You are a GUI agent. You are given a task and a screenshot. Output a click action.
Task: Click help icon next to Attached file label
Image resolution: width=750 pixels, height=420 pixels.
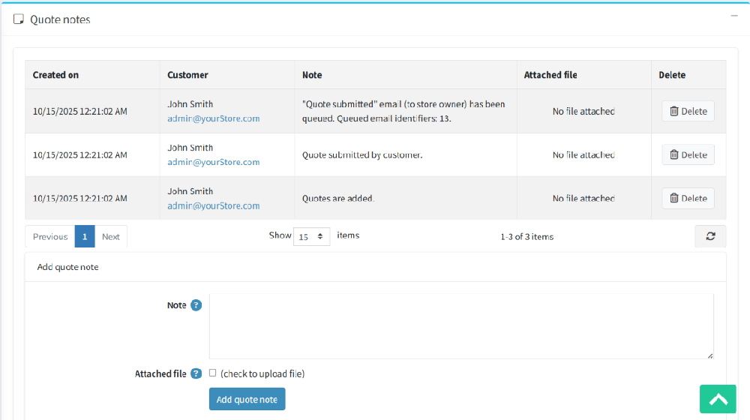pyautogui.click(x=196, y=373)
